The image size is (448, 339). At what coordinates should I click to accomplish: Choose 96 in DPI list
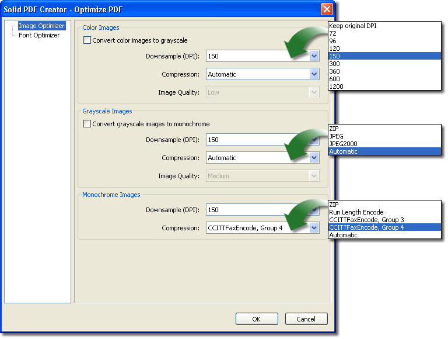[384, 41]
